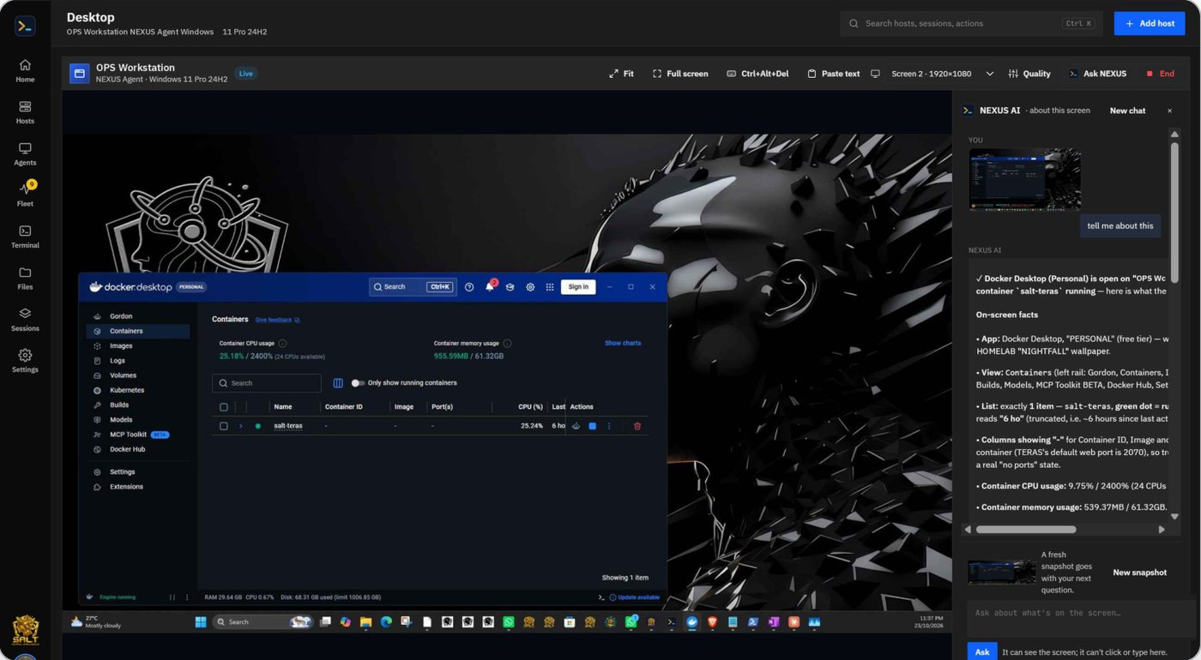This screenshot has height=660, width=1201.
Task: Open MCP Toolkit in Docker Desktop sidebar
Action: click(x=129, y=435)
